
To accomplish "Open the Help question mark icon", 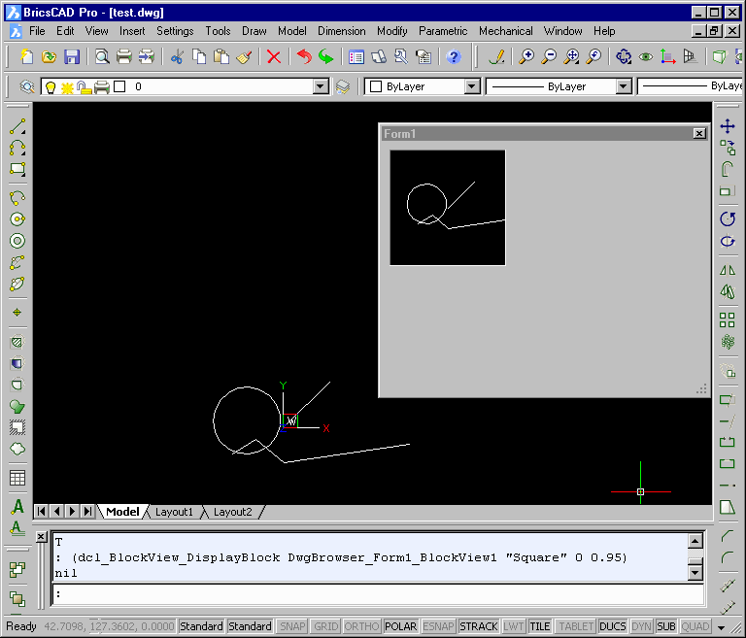I will 454,57.
